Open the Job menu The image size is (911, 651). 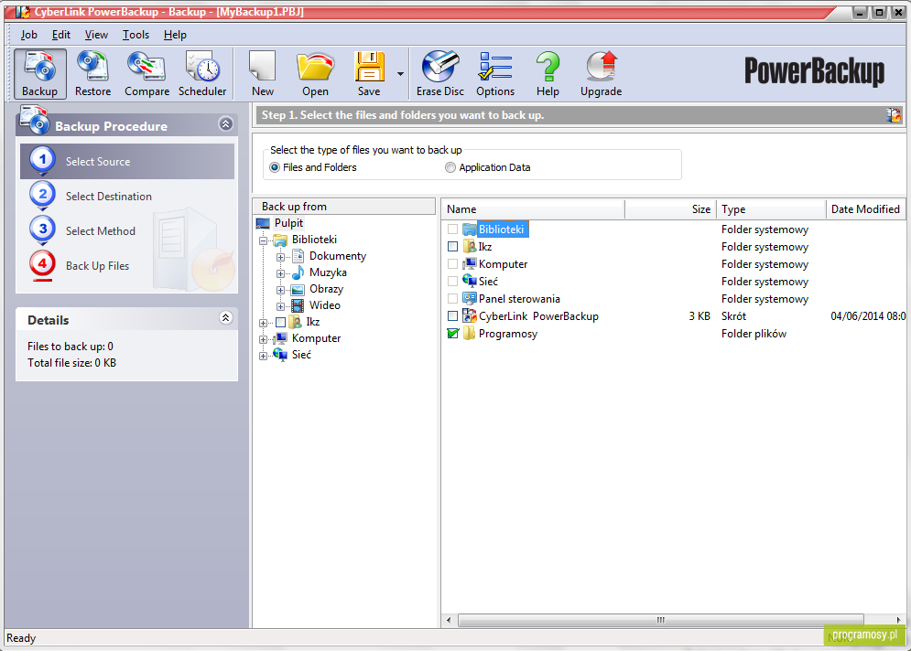tap(28, 35)
